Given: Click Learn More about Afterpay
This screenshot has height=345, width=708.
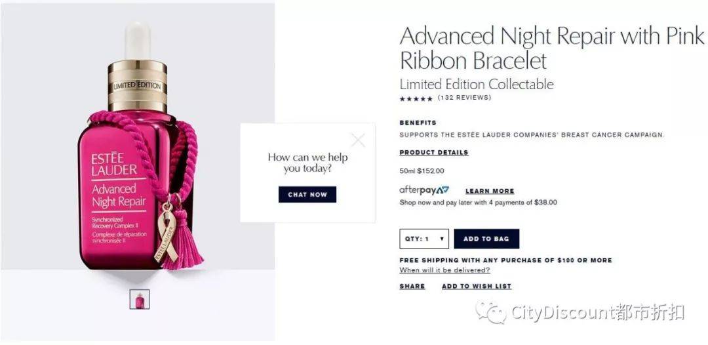Looking at the screenshot, I should (x=490, y=191).
